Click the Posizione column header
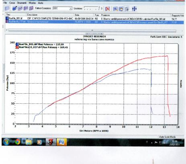 click(135, 15)
